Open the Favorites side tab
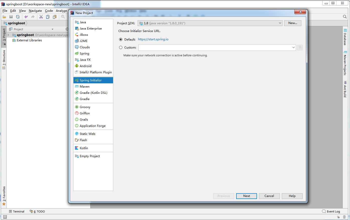 (4, 196)
